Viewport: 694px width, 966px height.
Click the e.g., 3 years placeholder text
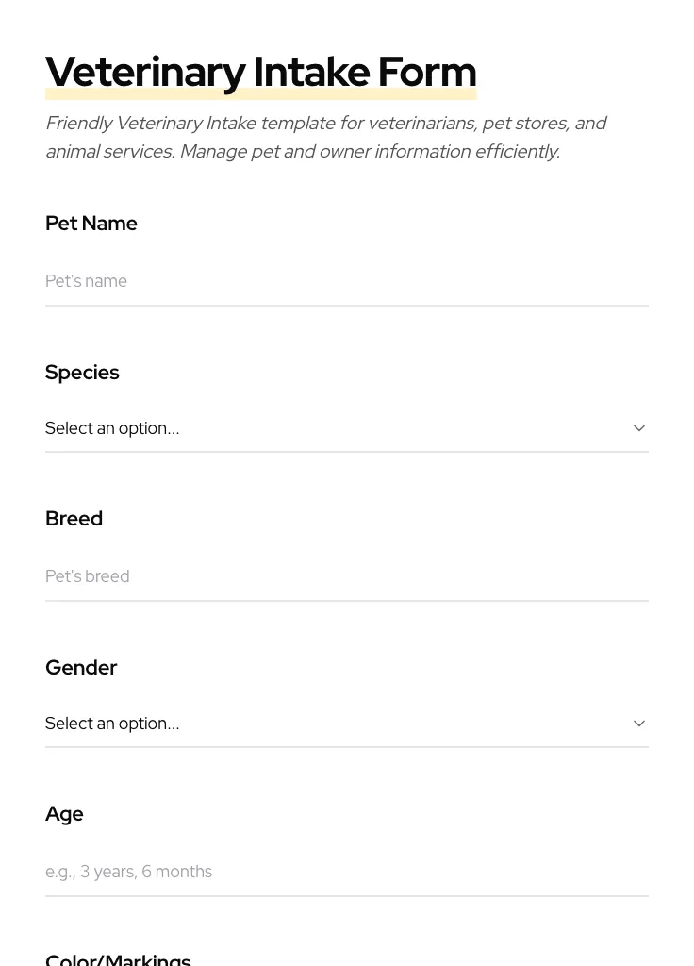pyautogui.click(x=128, y=872)
